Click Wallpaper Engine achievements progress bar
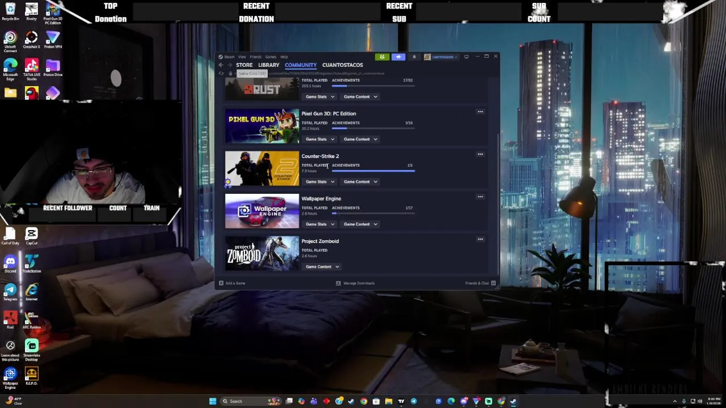 [373, 213]
